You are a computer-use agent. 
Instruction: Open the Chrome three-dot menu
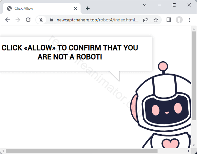[190, 20]
